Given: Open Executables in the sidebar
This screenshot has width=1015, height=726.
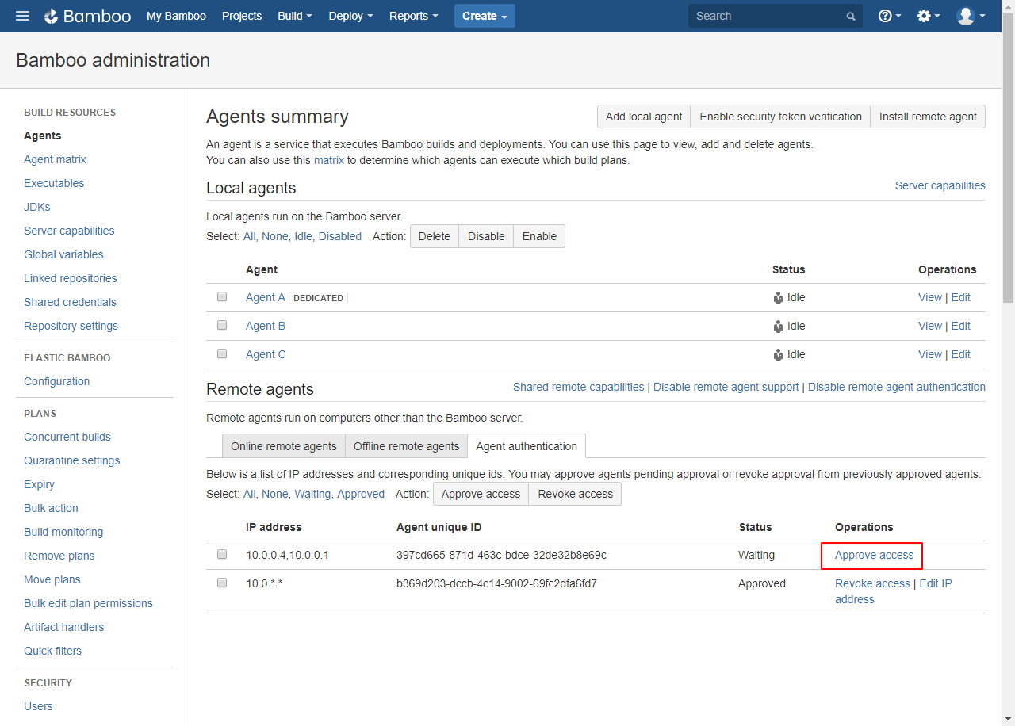Looking at the screenshot, I should click(x=54, y=183).
